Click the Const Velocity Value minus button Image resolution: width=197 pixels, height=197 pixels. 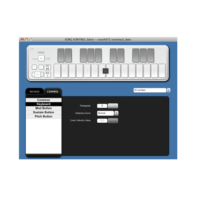pyautogui.click(x=110, y=121)
